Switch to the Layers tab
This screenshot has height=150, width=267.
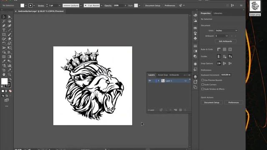[151, 75]
